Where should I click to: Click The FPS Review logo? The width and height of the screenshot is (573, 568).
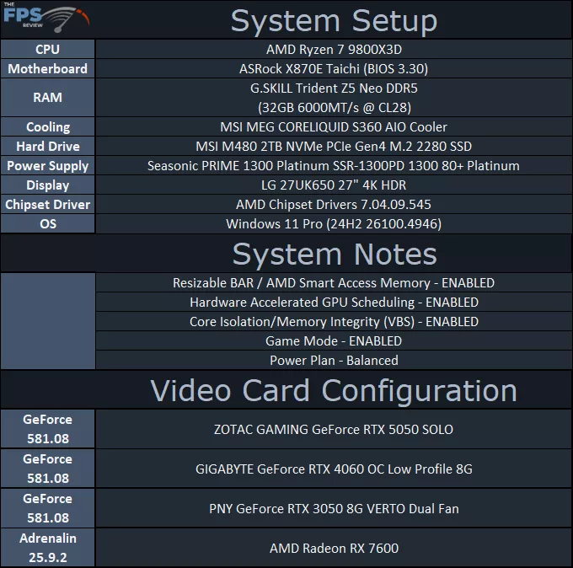[46, 19]
